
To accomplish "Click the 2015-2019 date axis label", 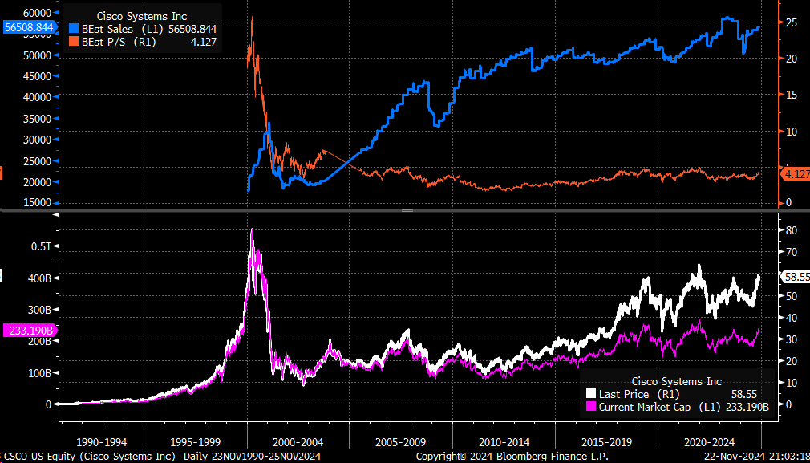I will [608, 442].
